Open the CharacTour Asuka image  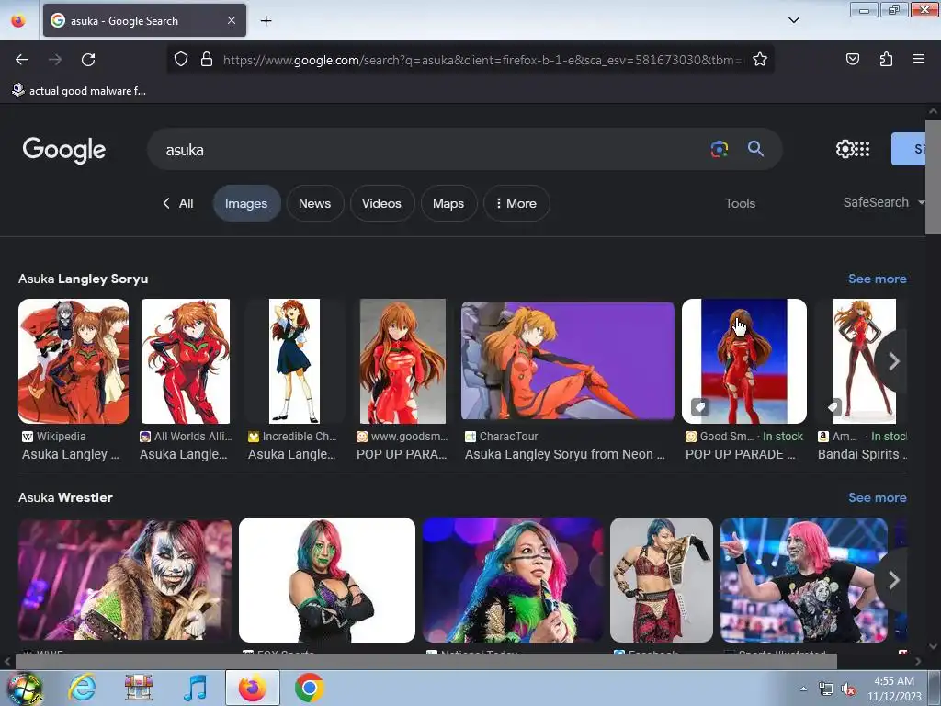point(568,361)
